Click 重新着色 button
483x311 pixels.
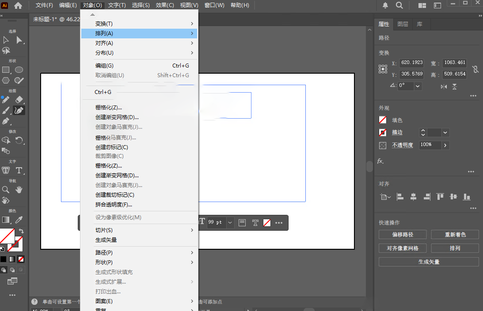pos(455,234)
